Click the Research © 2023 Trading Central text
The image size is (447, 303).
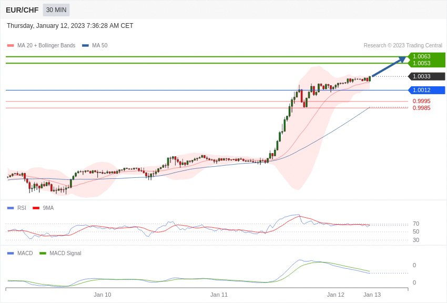(x=403, y=46)
